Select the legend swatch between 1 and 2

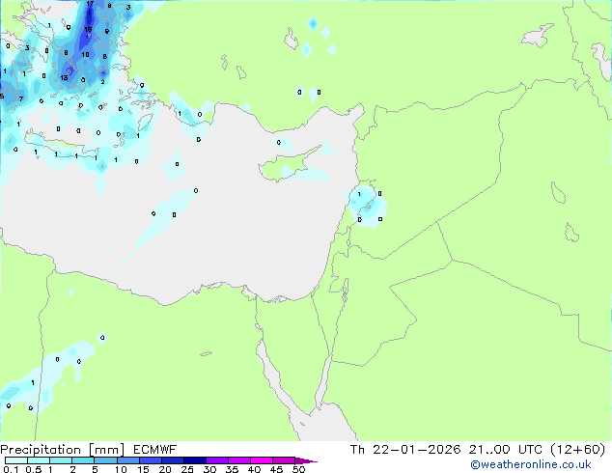pos(61,460)
